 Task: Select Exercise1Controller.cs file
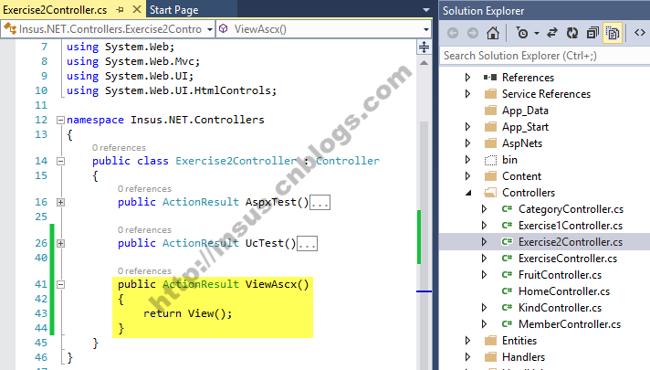[571, 226]
